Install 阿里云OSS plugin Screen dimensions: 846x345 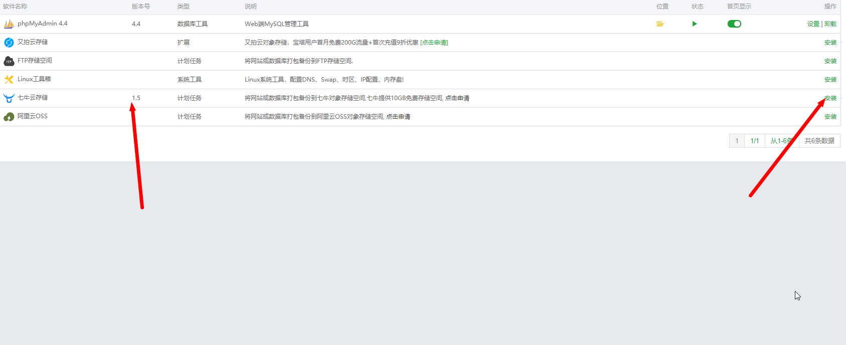click(830, 117)
